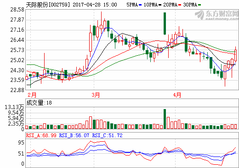239x168 pixels.
Task: Click the 22.88 price axis label
Action: pos(17,90)
